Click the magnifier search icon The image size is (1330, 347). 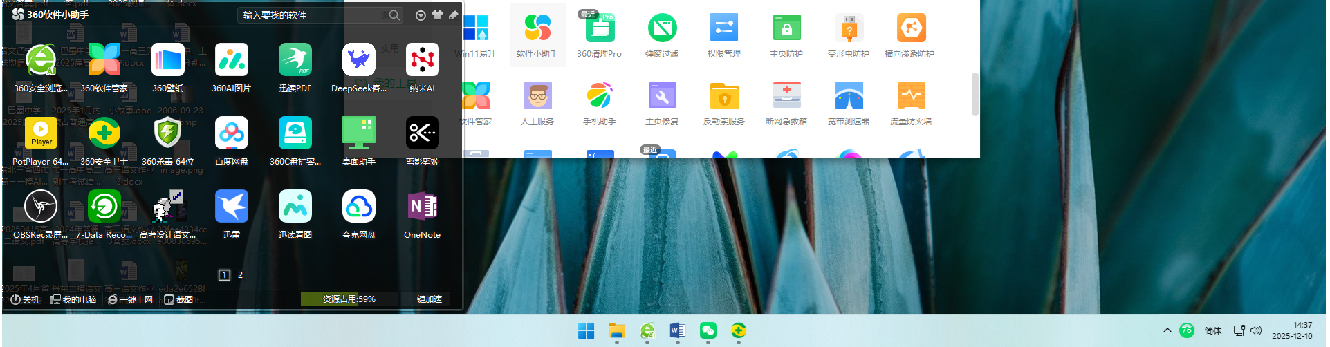coord(394,15)
